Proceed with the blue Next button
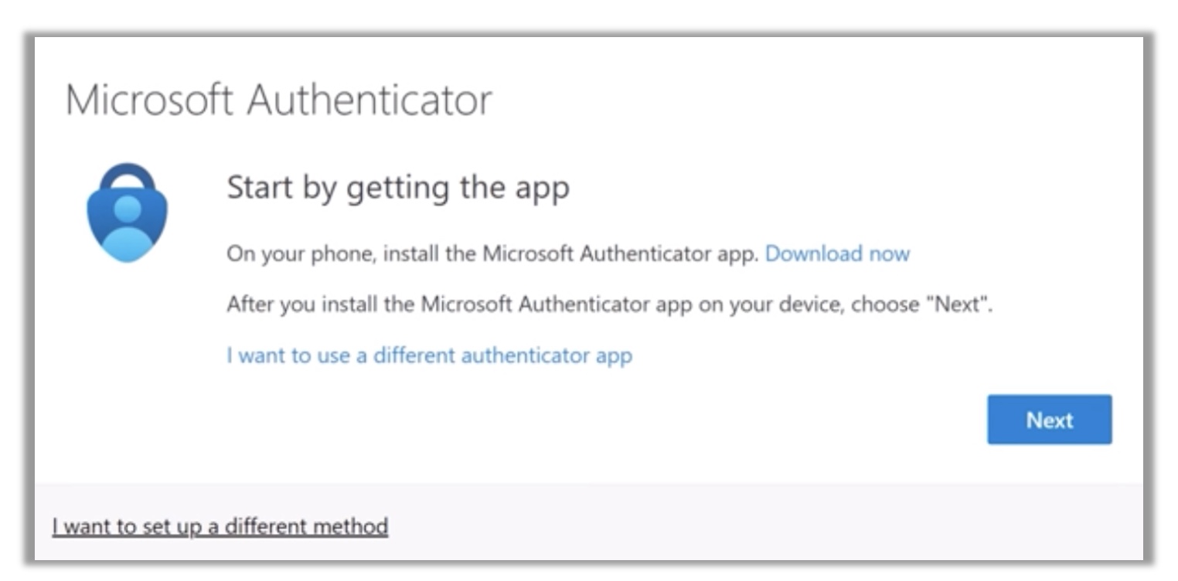Screen dimensions: 1178x581 pyautogui.click(x=1049, y=420)
